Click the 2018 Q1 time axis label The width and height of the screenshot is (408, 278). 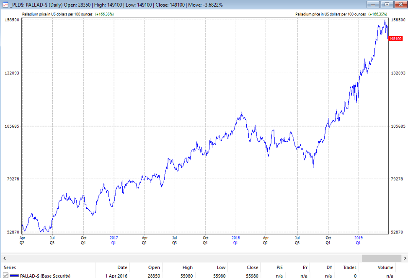click(235, 240)
